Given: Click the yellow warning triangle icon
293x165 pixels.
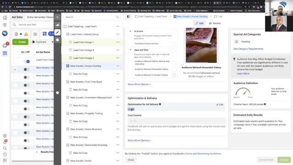Looking at the screenshot, I should (x=26, y=34).
